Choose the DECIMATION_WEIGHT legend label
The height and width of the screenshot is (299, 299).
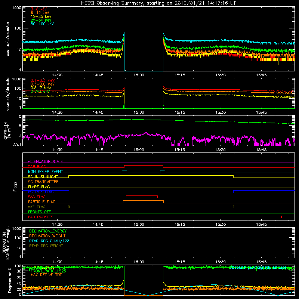click(47, 236)
